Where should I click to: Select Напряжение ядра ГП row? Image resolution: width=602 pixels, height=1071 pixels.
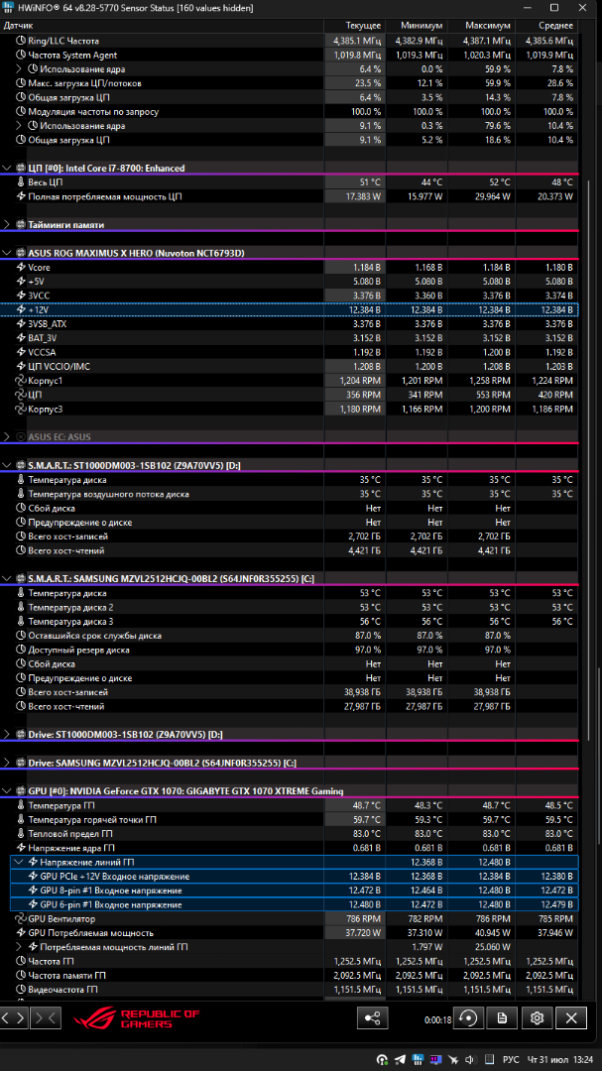point(289,848)
